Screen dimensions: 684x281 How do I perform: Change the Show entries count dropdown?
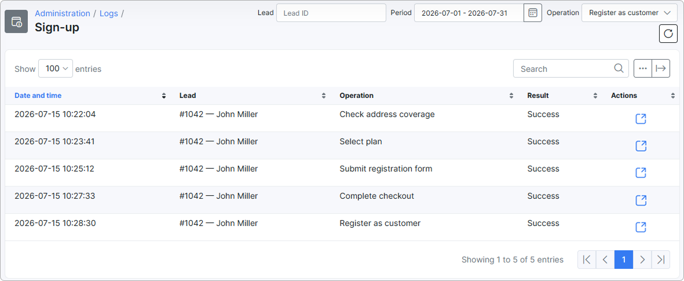[x=56, y=68]
